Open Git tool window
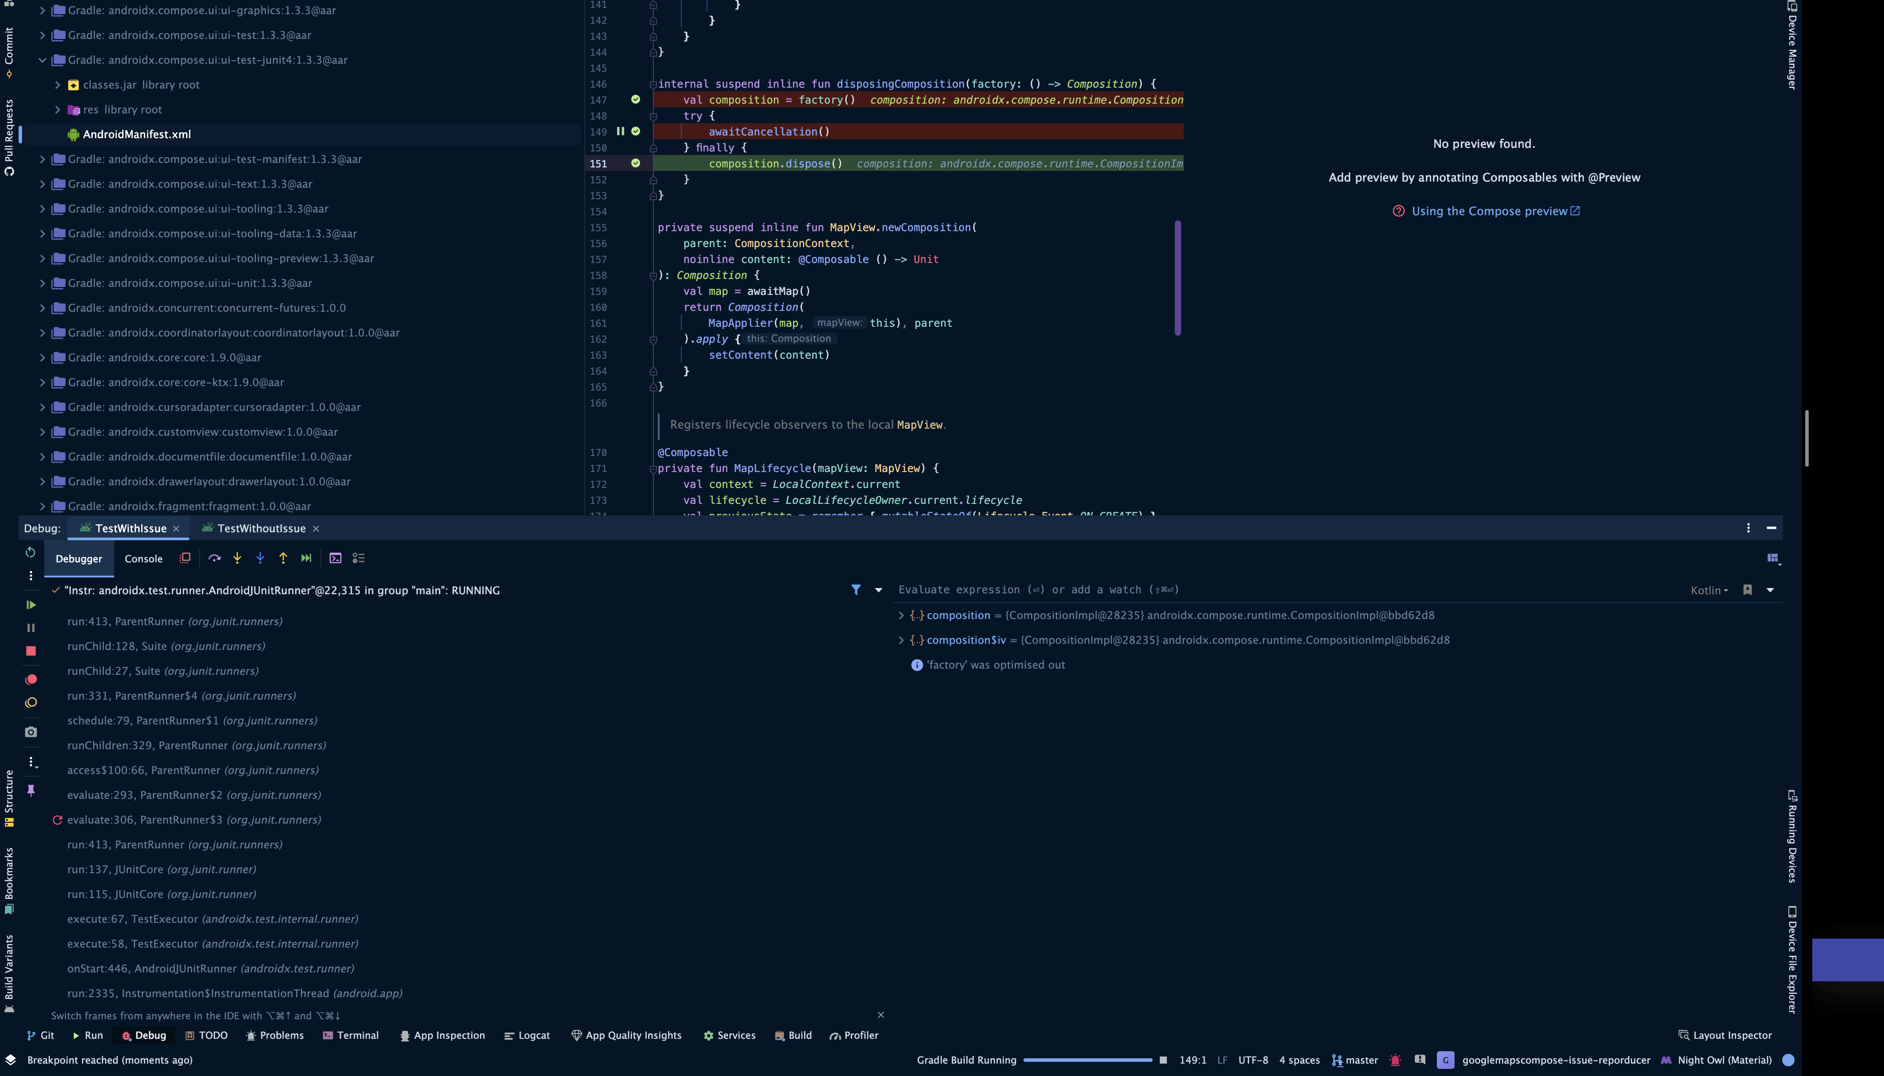The image size is (1884, 1076). click(x=41, y=1035)
